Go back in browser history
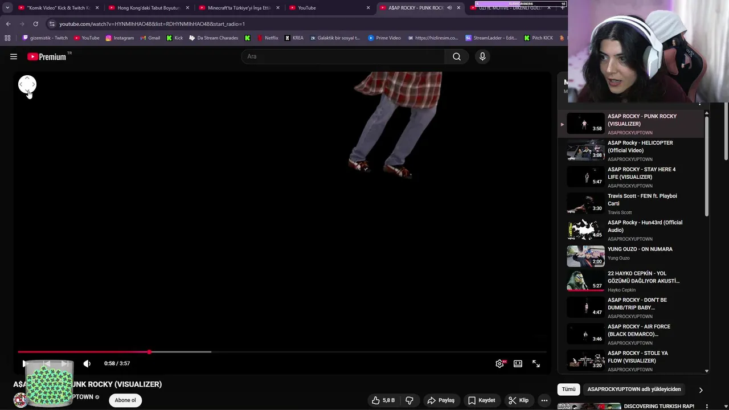The image size is (729, 410). (x=8, y=24)
